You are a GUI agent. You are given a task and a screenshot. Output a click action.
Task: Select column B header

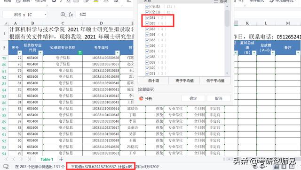tap(32, 23)
